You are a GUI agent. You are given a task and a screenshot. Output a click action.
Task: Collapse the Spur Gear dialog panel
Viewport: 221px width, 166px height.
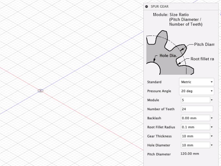tap(147, 7)
